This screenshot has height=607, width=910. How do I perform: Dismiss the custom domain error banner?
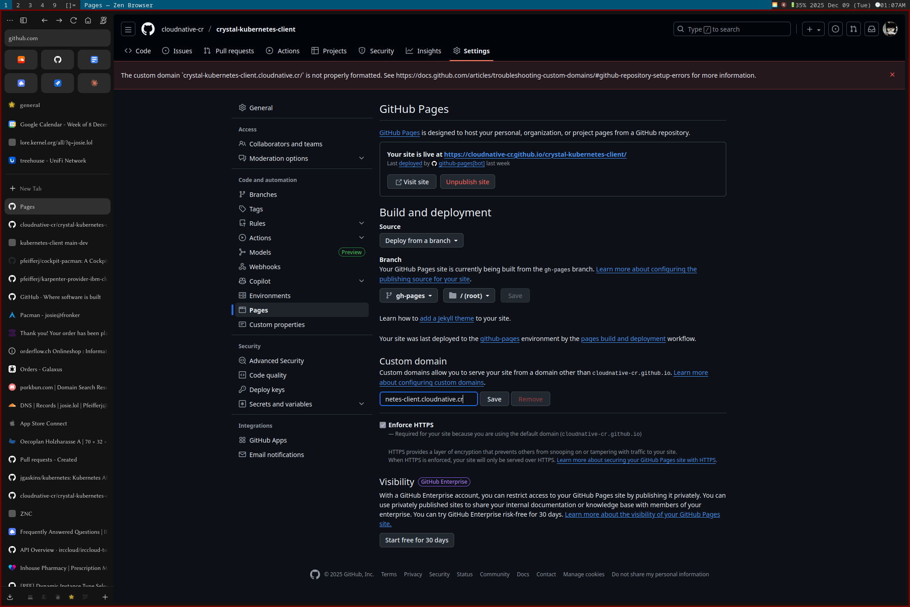pyautogui.click(x=892, y=75)
